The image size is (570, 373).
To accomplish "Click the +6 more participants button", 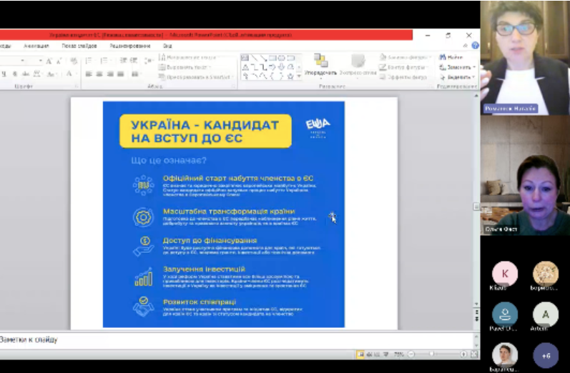I will tap(546, 354).
